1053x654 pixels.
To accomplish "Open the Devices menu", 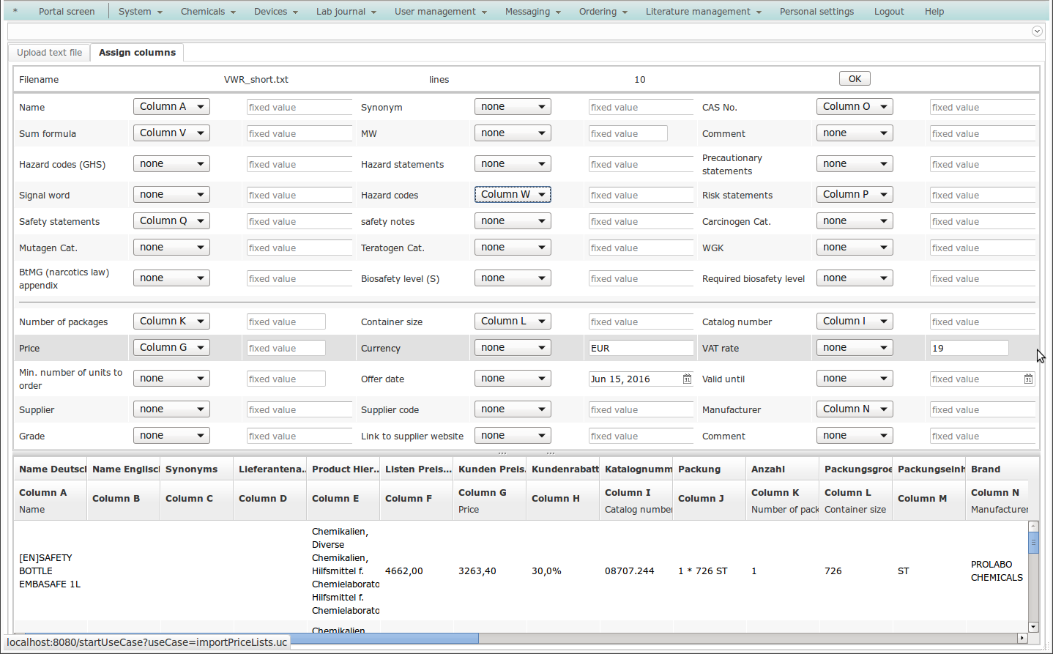I will 276,11.
